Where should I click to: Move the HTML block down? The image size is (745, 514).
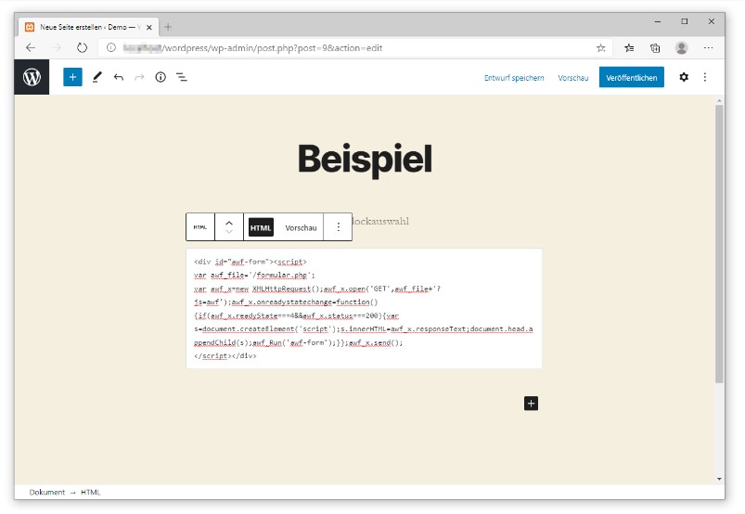tap(229, 232)
